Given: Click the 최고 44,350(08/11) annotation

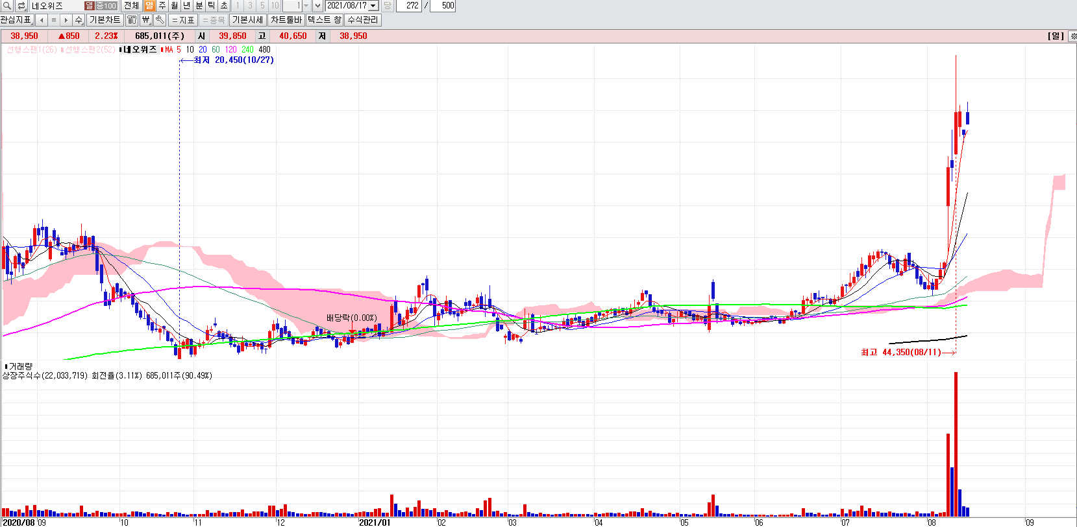Looking at the screenshot, I should [901, 353].
